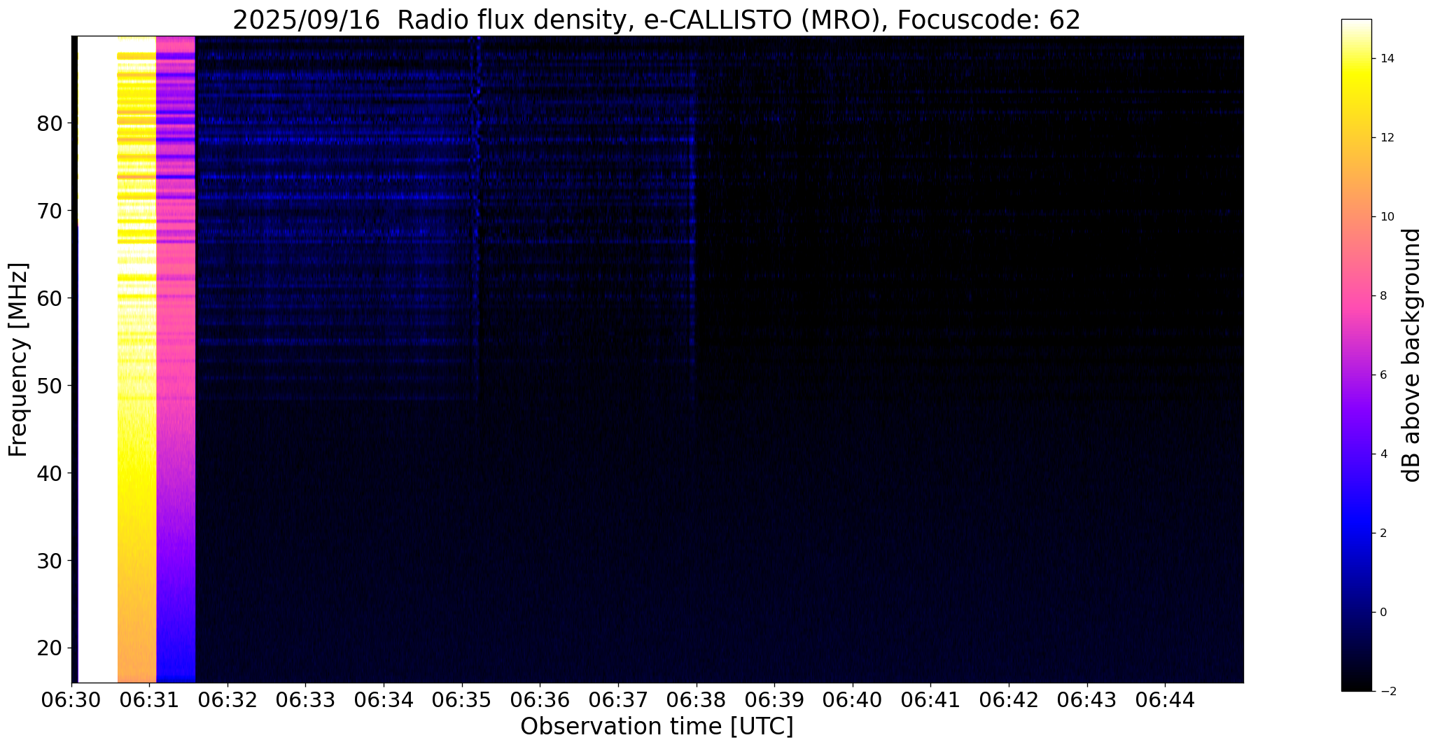Click the plot title mentioning e-CALLISTO (MRO)
This screenshot has height=747, width=1433.
click(x=657, y=20)
